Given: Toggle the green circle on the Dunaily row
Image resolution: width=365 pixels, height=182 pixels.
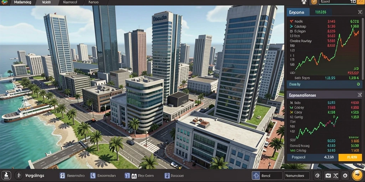Looking at the screenshot, I should pos(358,84).
